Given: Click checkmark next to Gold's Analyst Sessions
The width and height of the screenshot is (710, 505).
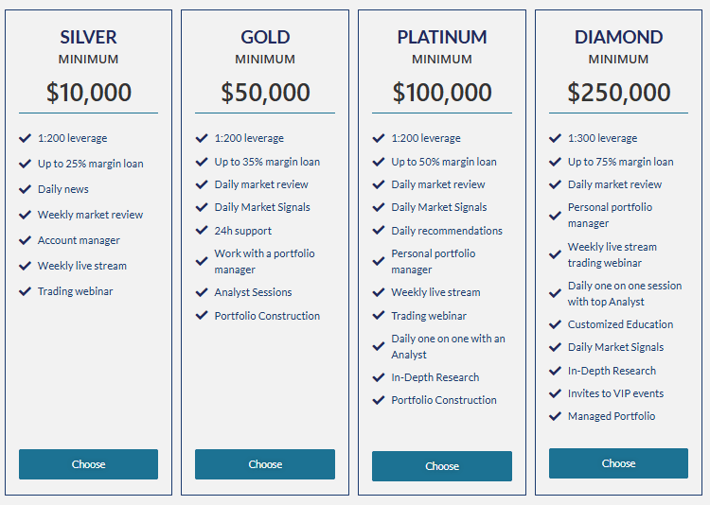Looking at the screenshot, I should point(202,292).
